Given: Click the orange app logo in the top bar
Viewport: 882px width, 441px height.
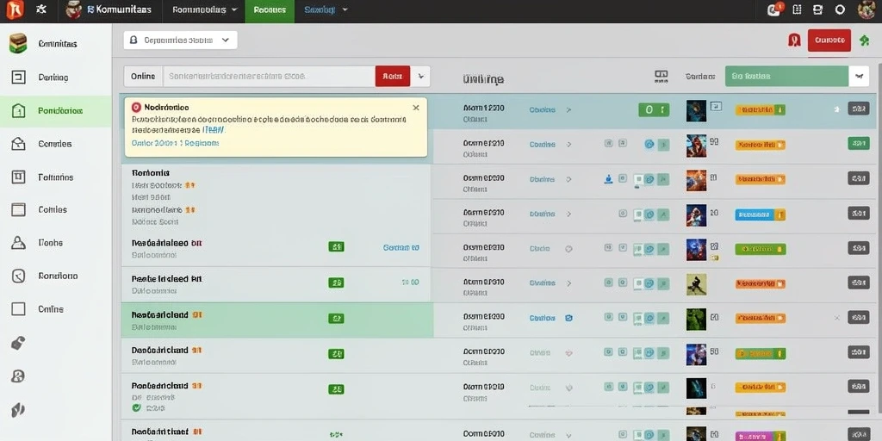Looking at the screenshot, I should pyautogui.click(x=15, y=9).
